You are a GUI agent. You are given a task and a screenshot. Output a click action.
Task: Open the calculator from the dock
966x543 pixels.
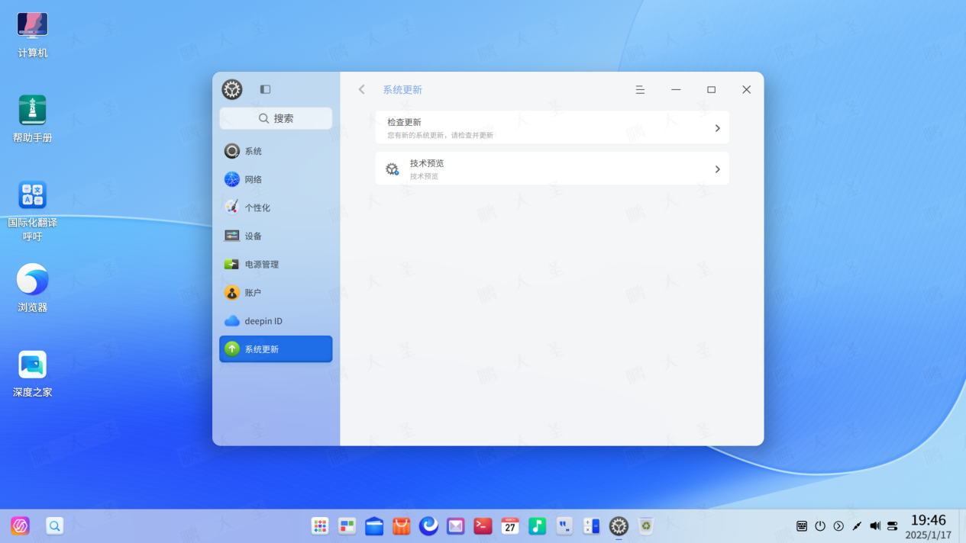592,525
